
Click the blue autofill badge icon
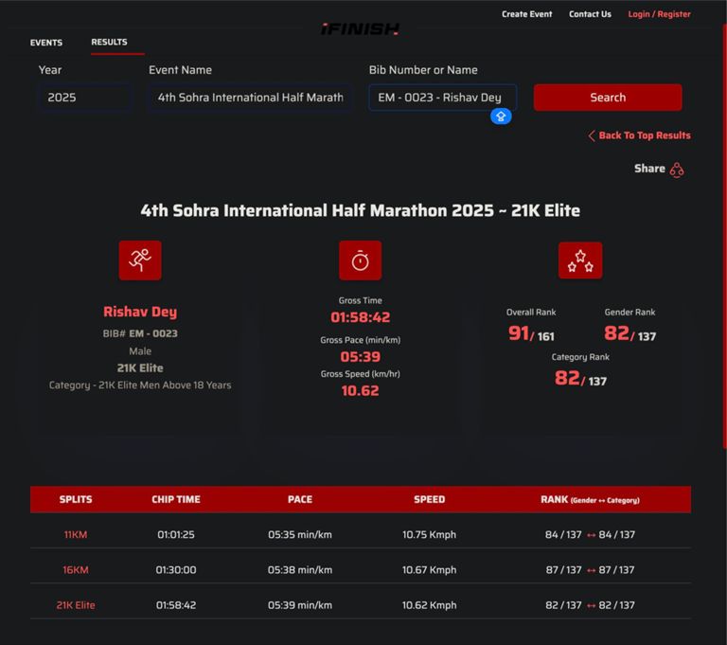click(x=501, y=116)
